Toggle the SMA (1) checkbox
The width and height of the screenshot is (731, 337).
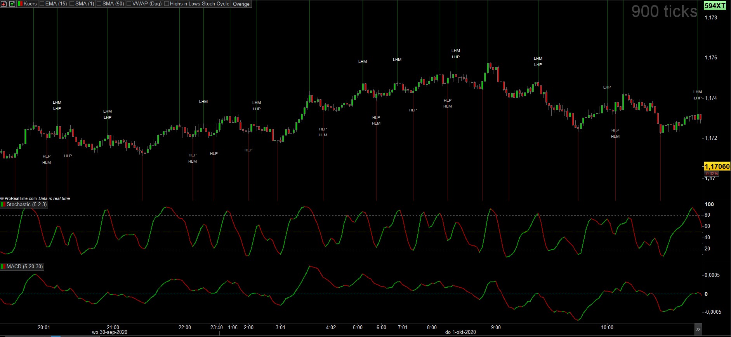click(72, 4)
